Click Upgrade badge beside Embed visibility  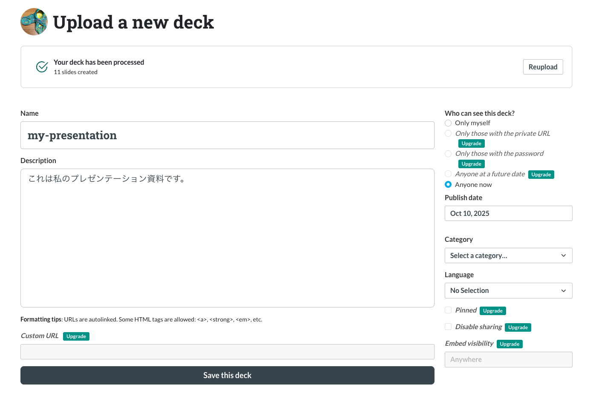click(x=509, y=344)
